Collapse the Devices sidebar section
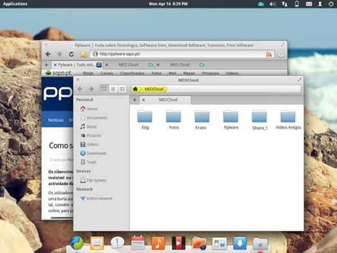 click(83, 171)
